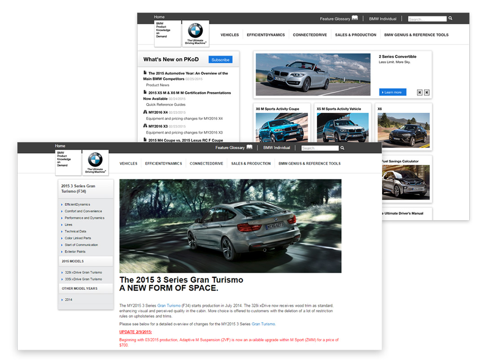Click Gran Turismo link in 'Please see below' sentence
485x364 pixels.
point(263,324)
